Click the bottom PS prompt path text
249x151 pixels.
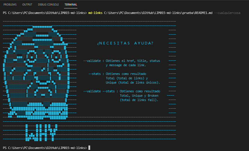pyautogui.click(x=45, y=148)
